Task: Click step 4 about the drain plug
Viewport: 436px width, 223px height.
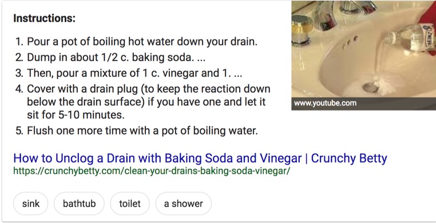Action: (143, 102)
